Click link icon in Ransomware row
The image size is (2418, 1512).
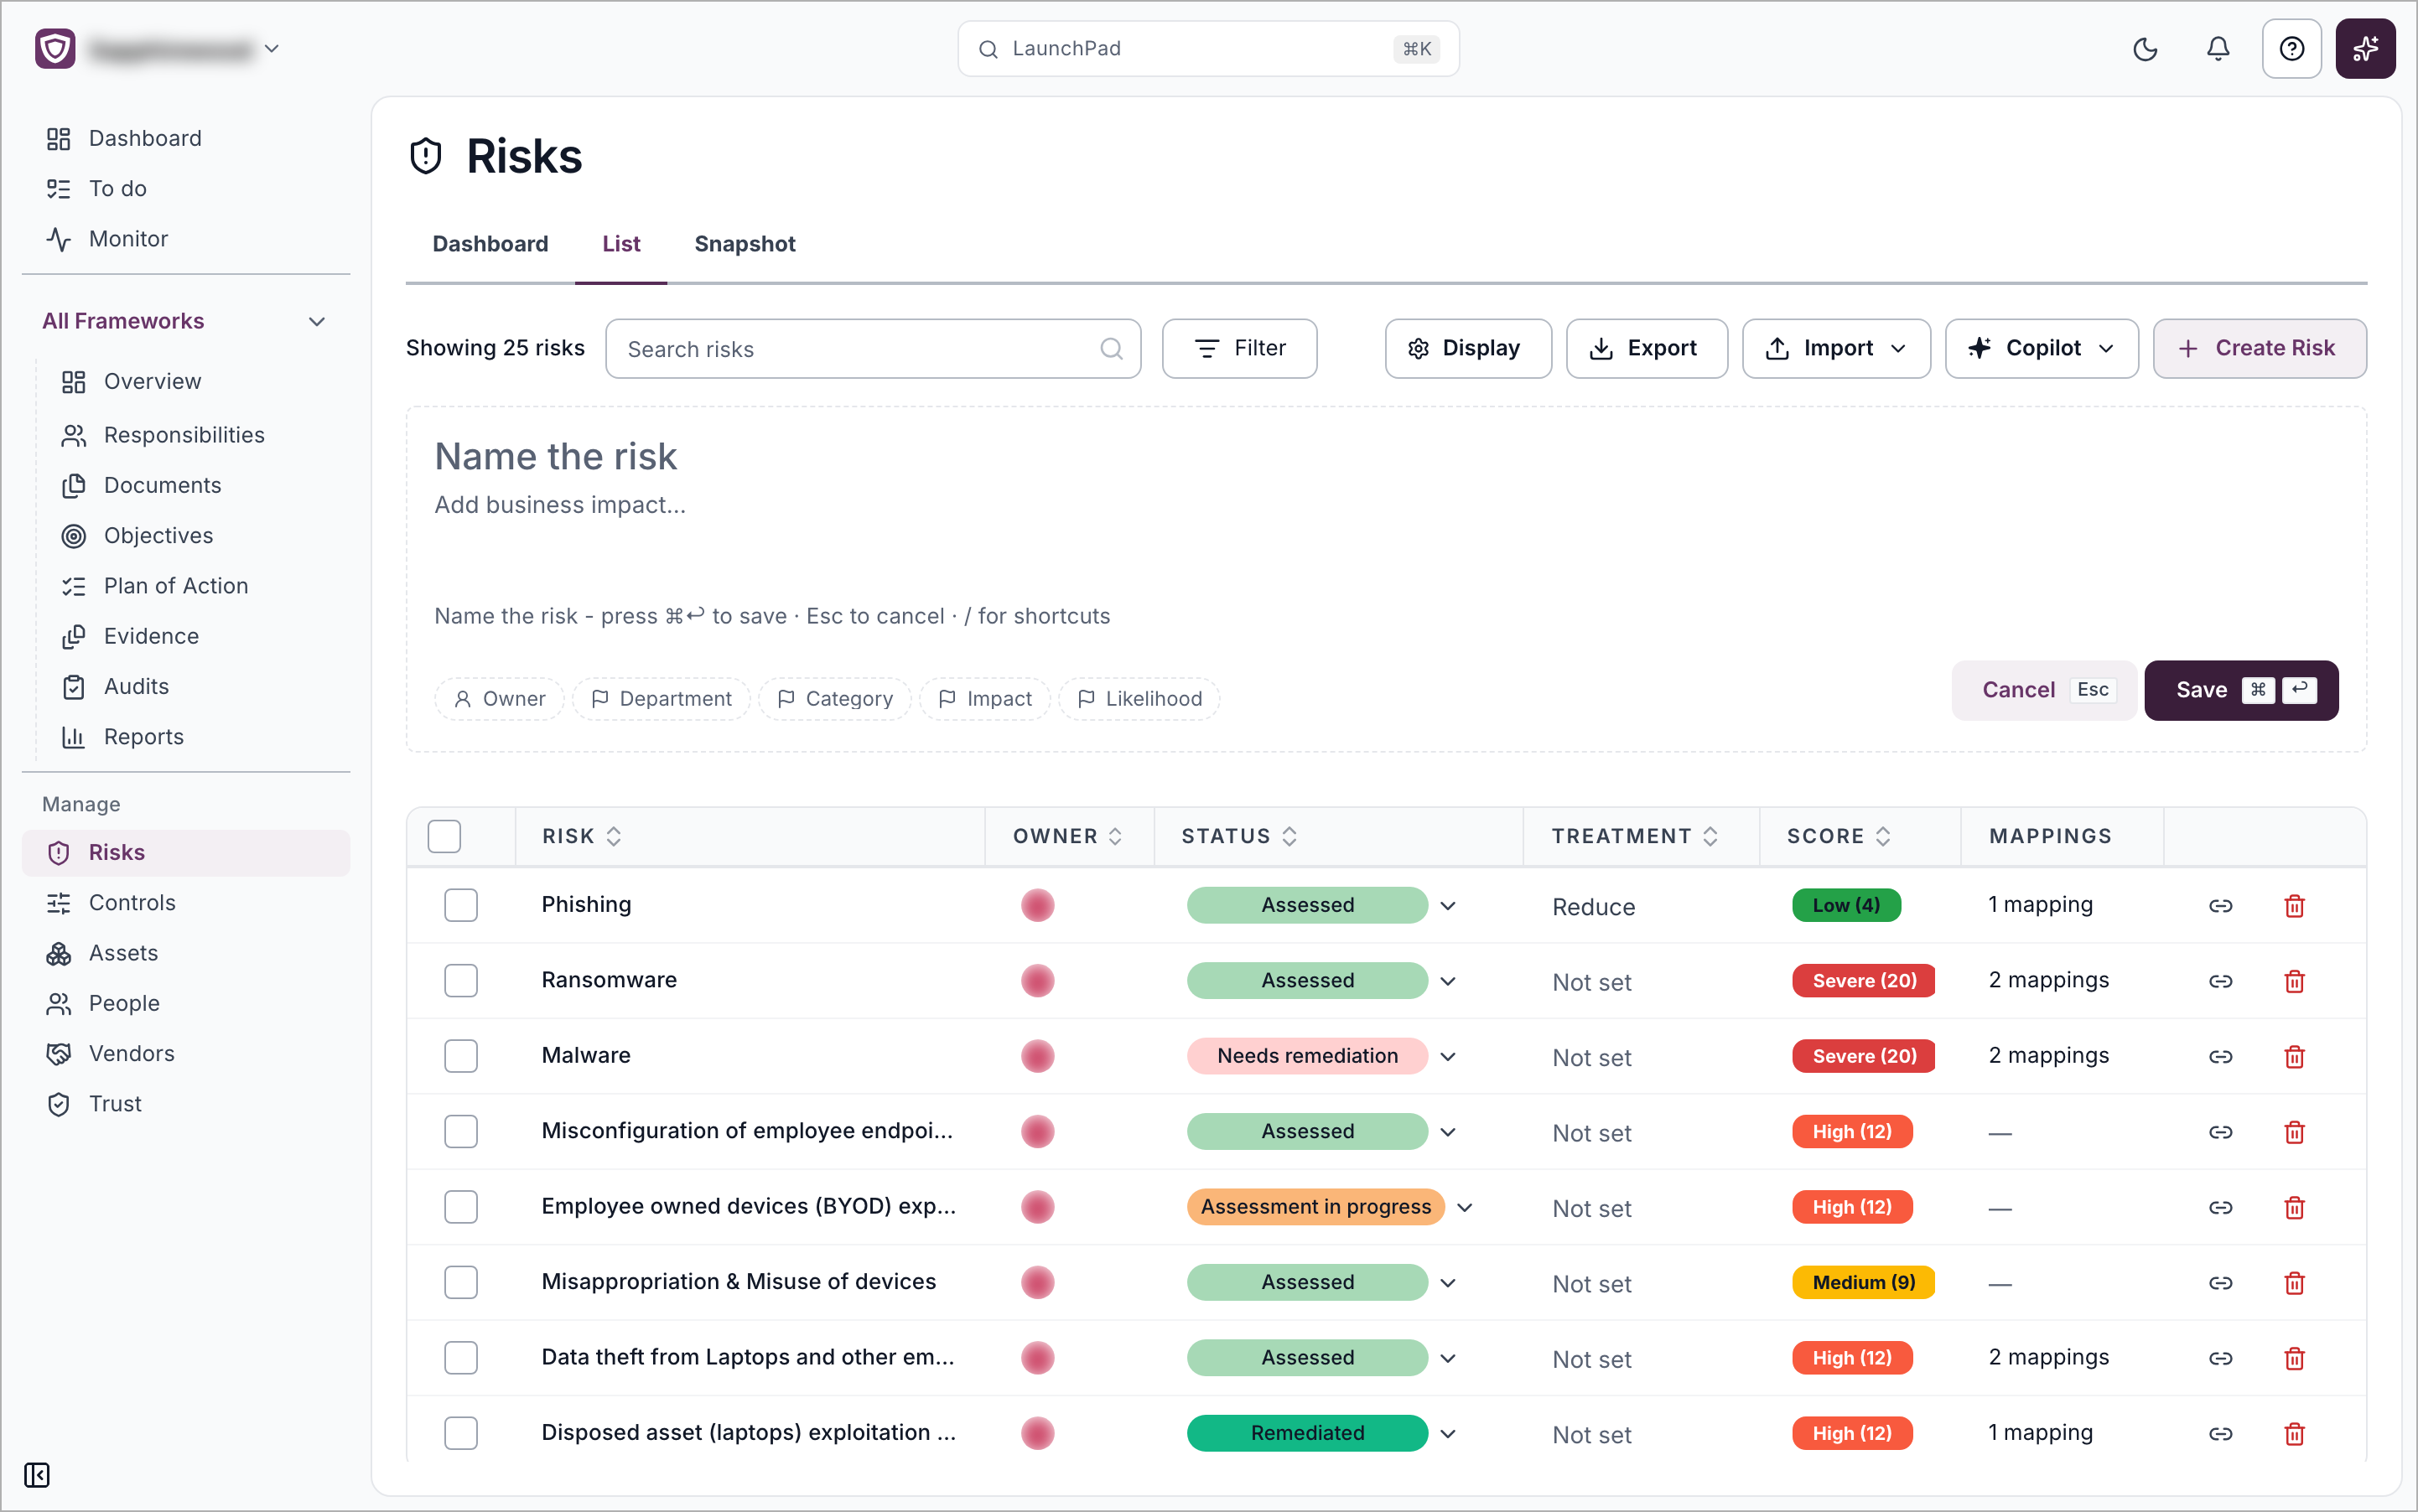click(2220, 981)
